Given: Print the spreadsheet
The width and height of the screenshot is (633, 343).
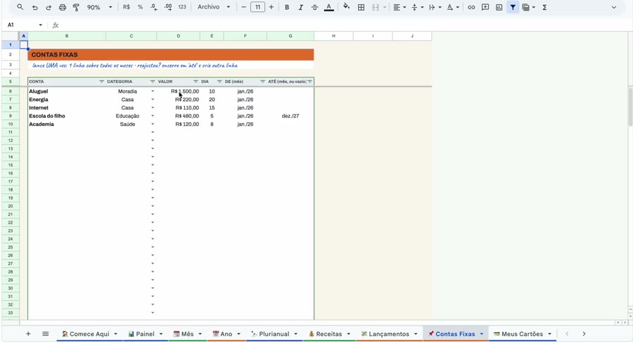Looking at the screenshot, I should [62, 7].
